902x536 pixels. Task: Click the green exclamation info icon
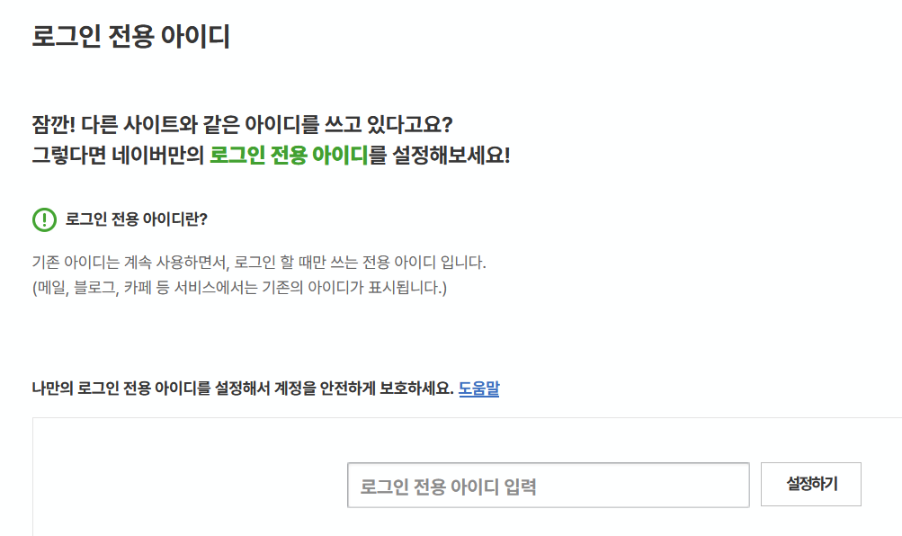[44, 219]
